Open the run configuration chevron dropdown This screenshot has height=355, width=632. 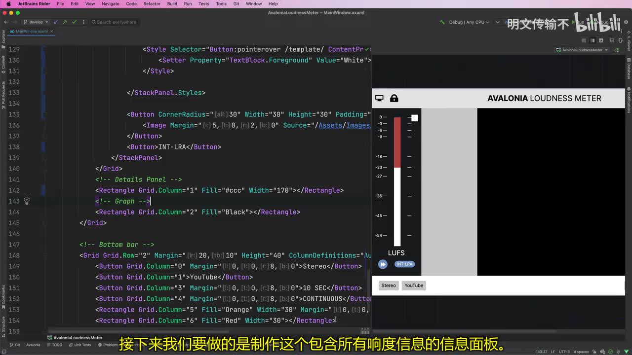(x=498, y=22)
